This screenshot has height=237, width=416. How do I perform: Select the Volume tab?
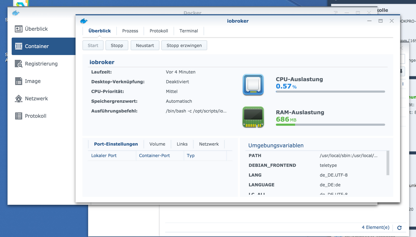pos(157,144)
